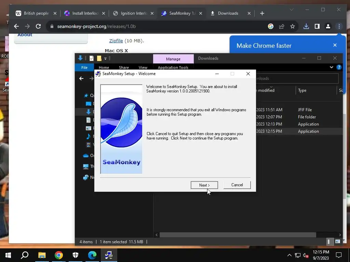Screen dimensions: 350x262
Task: Open Windows taskbar search
Action: 25,255
